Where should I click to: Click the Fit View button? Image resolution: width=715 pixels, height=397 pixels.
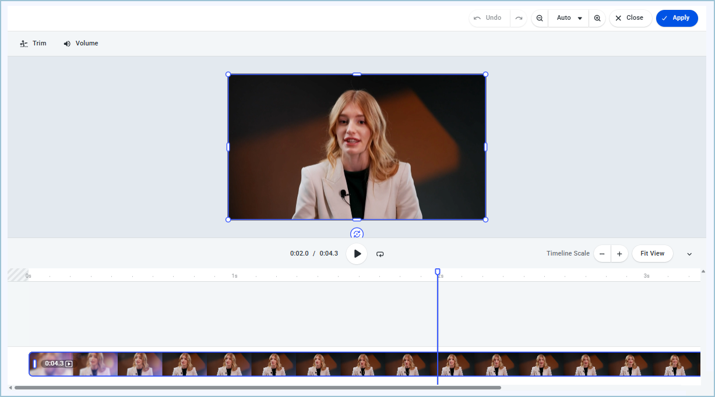point(652,253)
